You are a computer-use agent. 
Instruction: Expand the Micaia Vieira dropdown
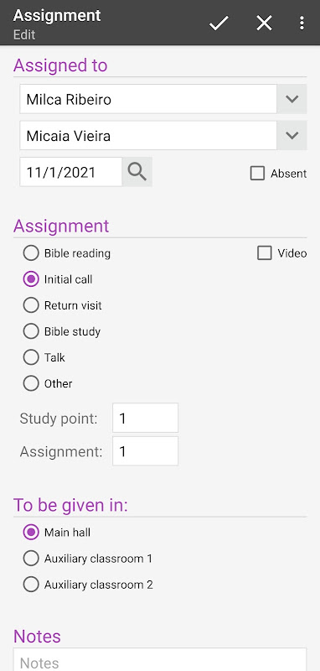[x=292, y=135]
